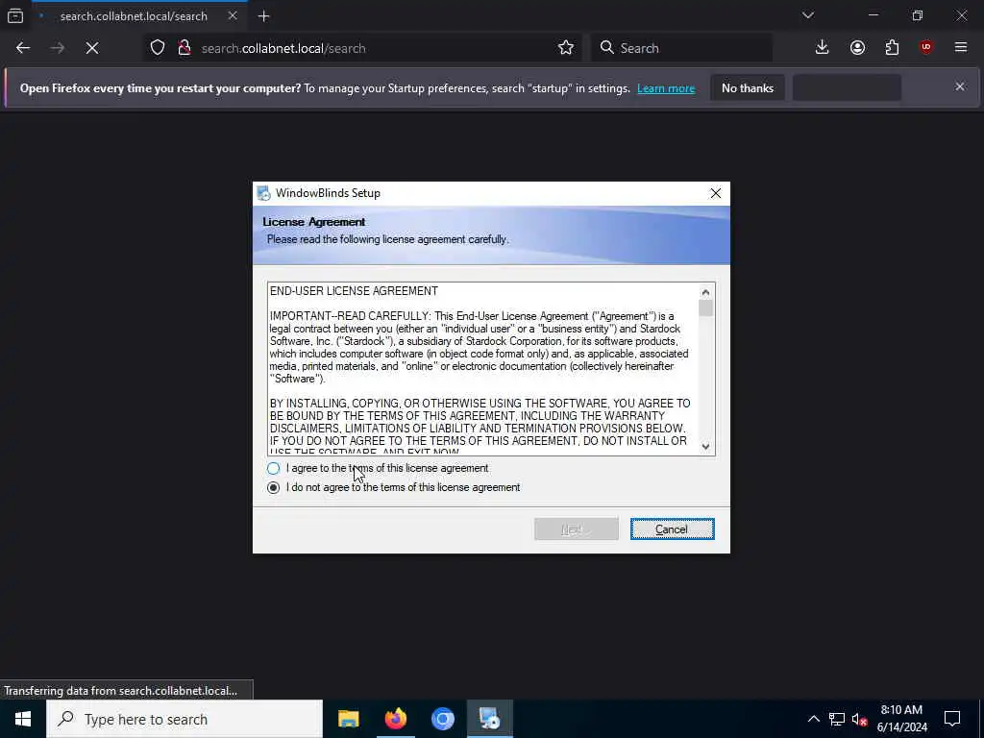Open the network tray icon

[x=837, y=719]
